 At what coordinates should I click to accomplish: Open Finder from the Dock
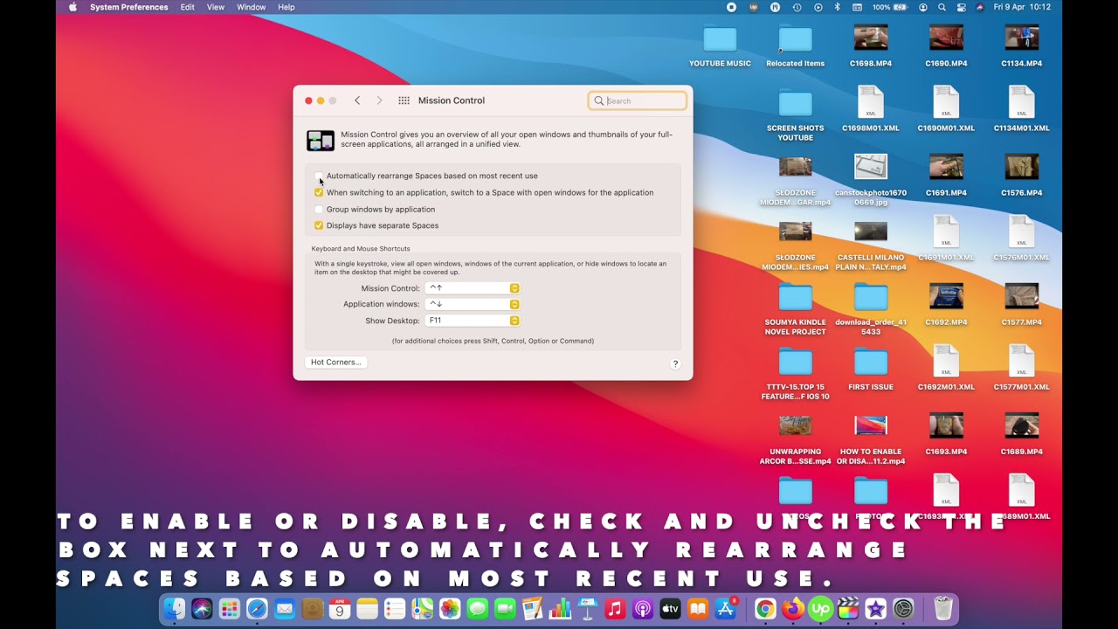coord(175,609)
